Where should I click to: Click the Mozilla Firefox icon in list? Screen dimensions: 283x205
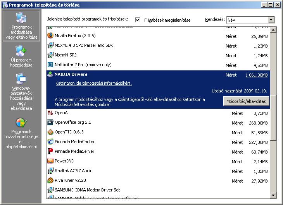click(50, 36)
